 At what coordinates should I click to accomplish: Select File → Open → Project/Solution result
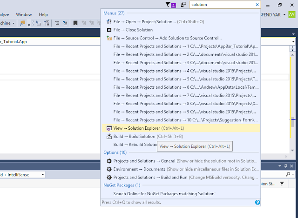181,22
